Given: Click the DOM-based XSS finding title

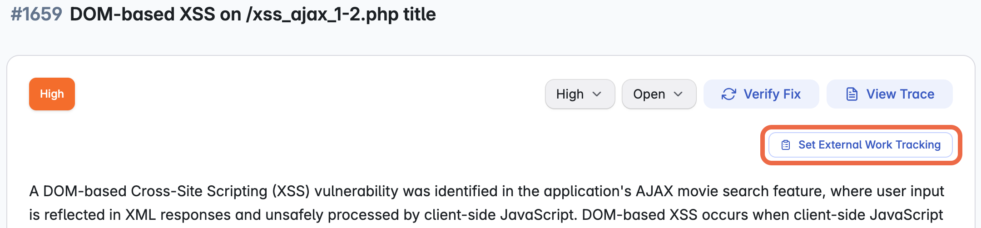Looking at the screenshot, I should click(253, 15).
